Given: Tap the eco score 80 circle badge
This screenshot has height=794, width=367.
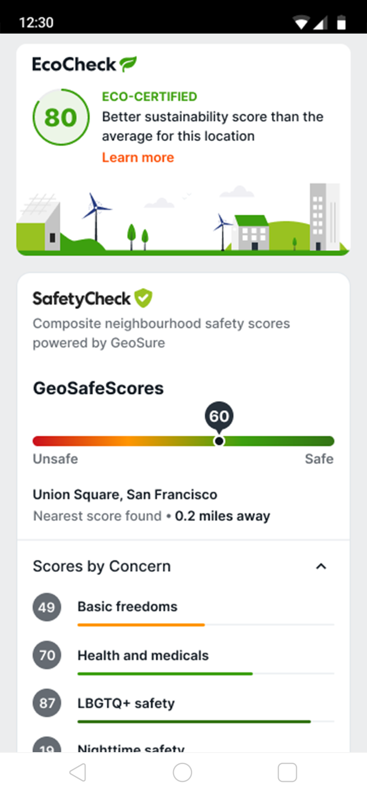Looking at the screenshot, I should (61, 117).
